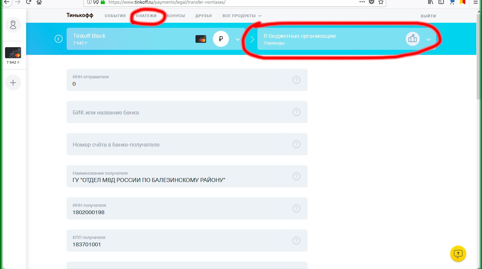The width and height of the screenshot is (482, 269).
Task: Select the Tinkoff Black card thumbnail in sidebar
Action: (13, 53)
